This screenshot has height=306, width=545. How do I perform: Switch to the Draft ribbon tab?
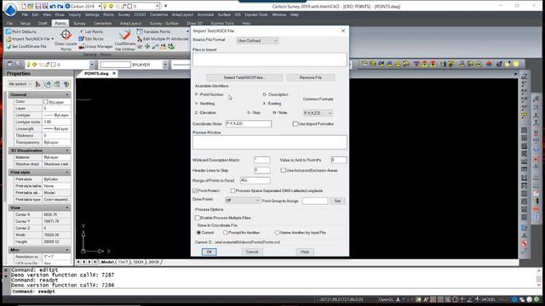43,23
